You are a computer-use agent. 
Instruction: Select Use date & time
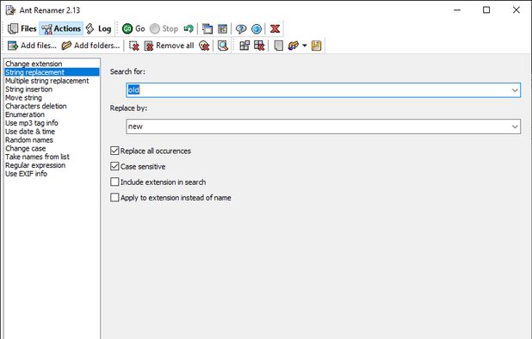point(52,132)
